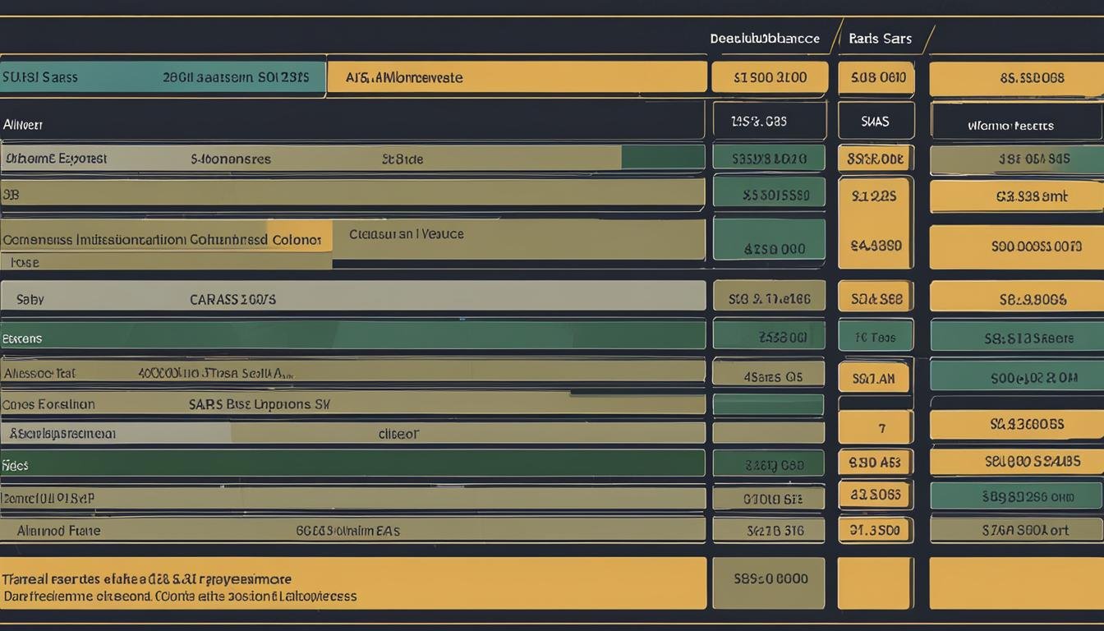Click the yellow cell showing '7'
Image resolution: width=1104 pixels, height=631 pixels.
[876, 428]
